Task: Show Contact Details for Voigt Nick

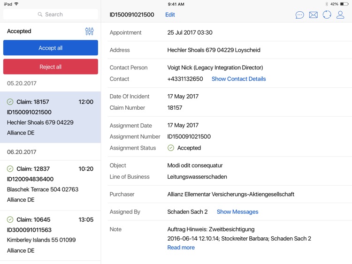Action: 238,79
